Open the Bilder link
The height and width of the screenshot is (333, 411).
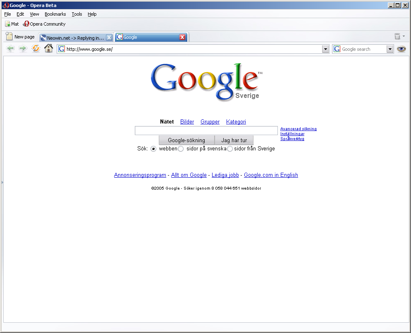pos(187,121)
